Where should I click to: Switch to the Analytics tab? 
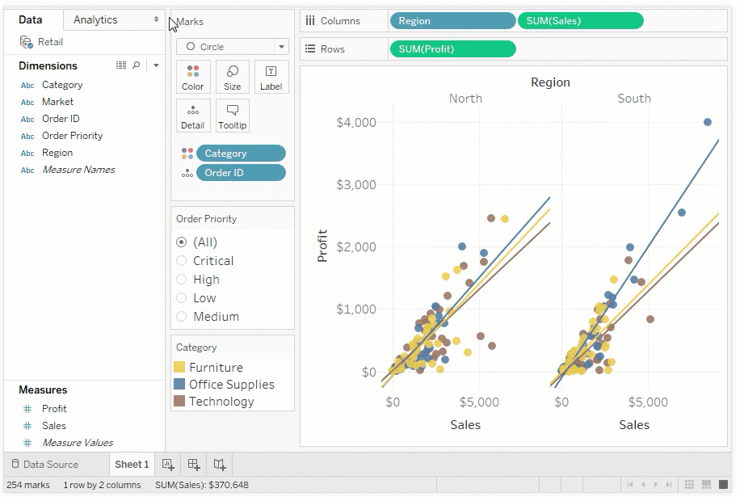pos(95,19)
